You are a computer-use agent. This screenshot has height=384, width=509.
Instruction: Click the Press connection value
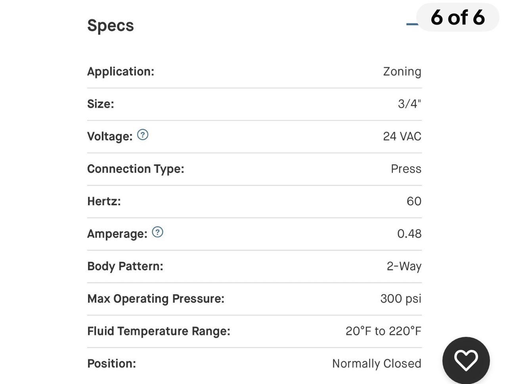point(406,169)
